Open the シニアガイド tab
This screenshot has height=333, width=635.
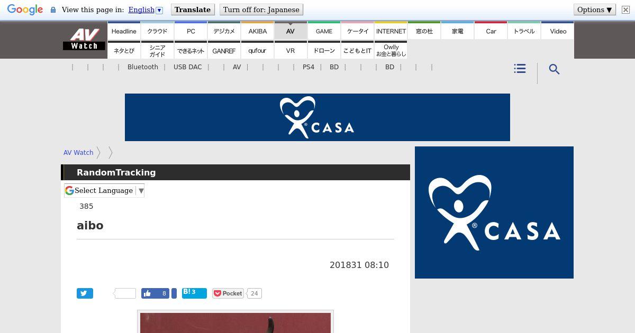point(157,50)
